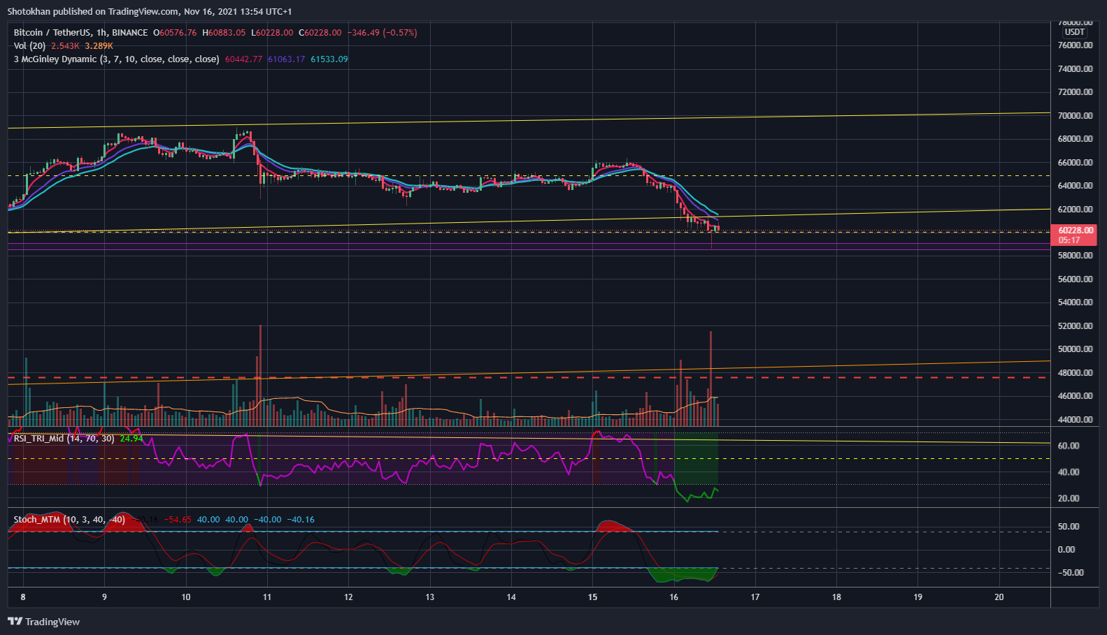Click the McGinley value 61533.09
This screenshot has height=635, width=1107.
point(329,59)
